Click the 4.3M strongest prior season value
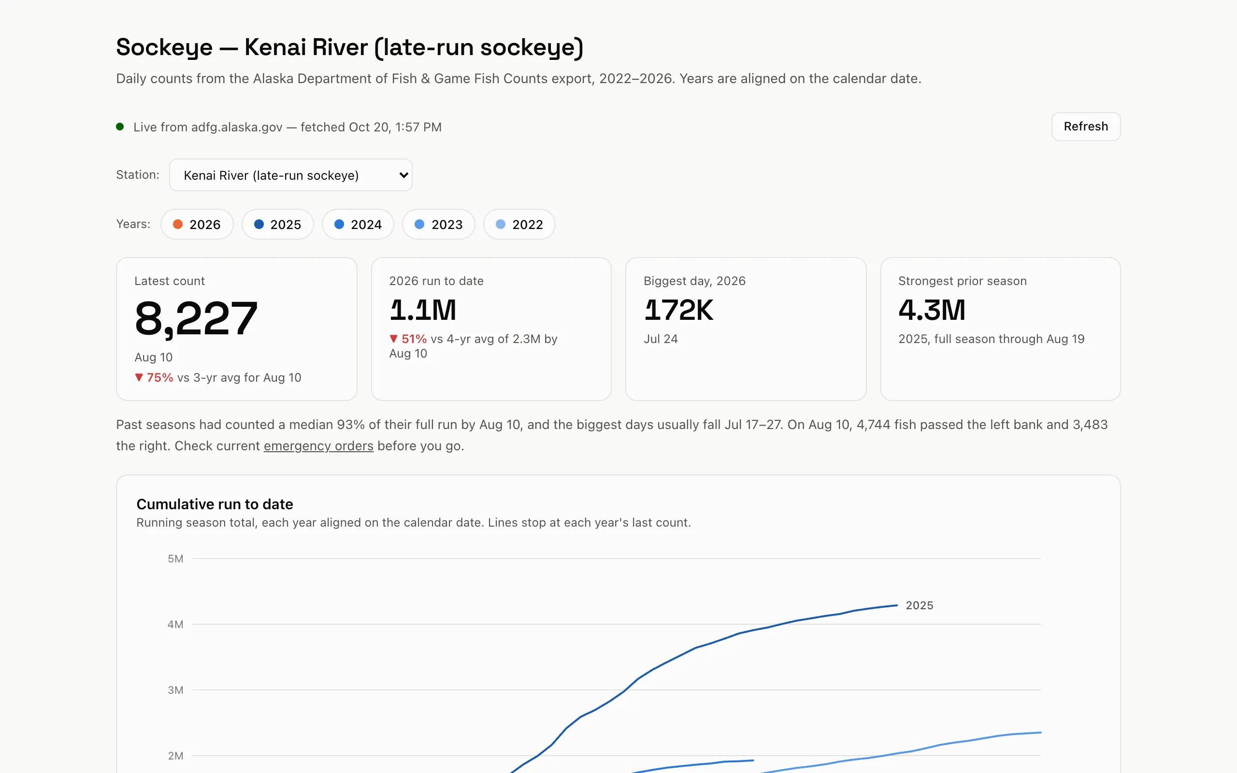This screenshot has height=773, width=1237. (x=932, y=310)
